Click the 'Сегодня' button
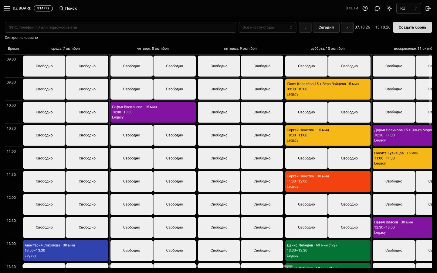The height and width of the screenshot is (273, 437). (x=326, y=27)
